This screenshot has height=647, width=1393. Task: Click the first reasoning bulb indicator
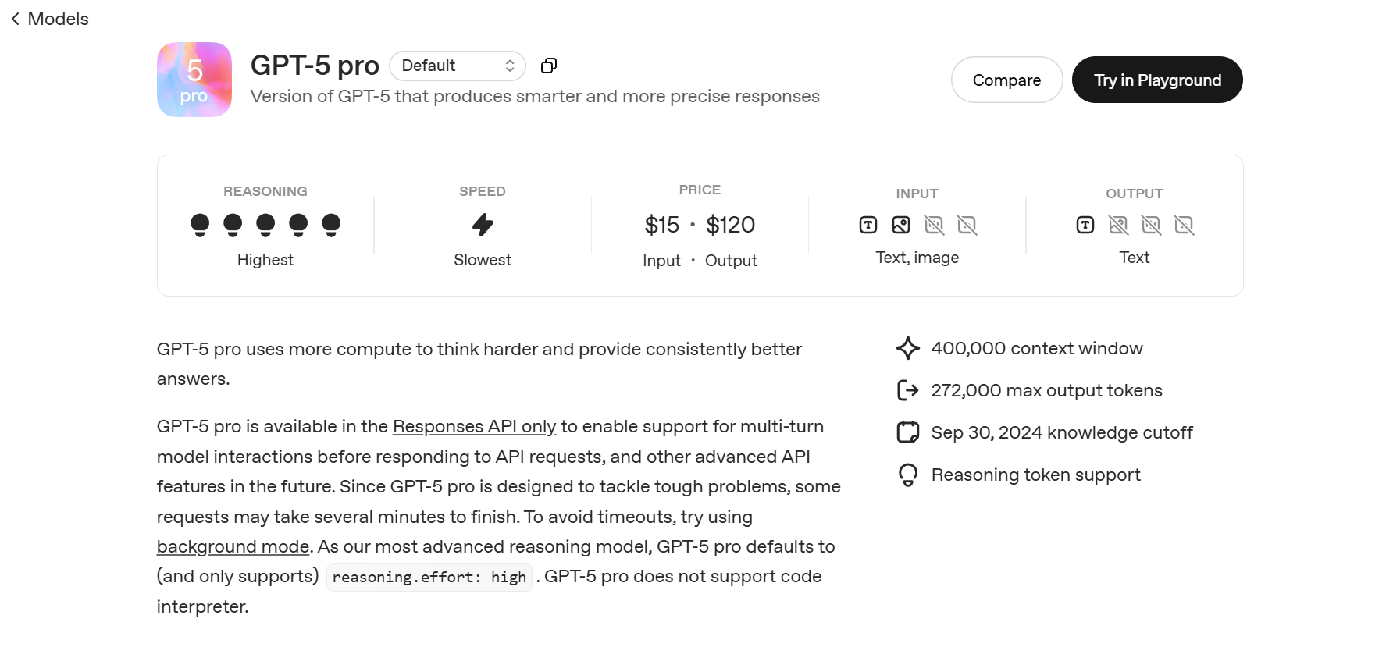(x=200, y=225)
